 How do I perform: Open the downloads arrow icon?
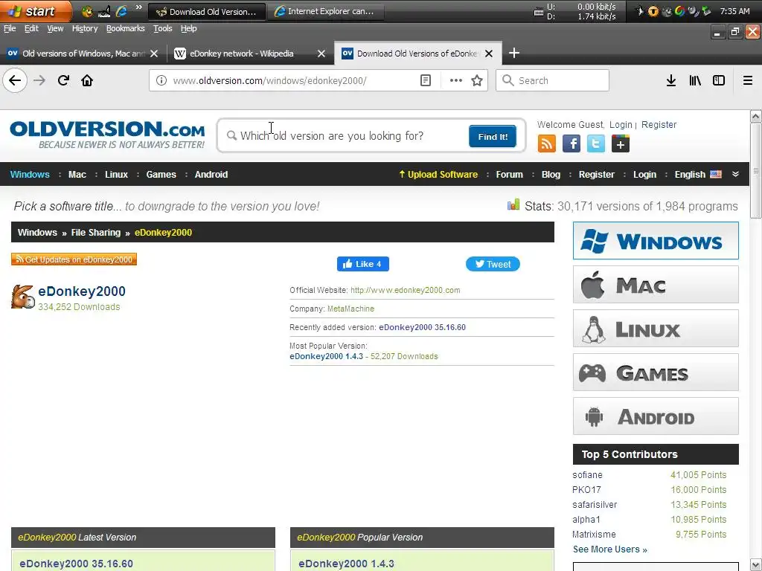click(671, 80)
